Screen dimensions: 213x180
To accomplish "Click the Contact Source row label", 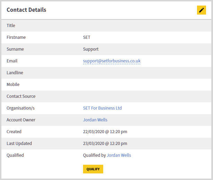I will pyautogui.click(x=21, y=96).
